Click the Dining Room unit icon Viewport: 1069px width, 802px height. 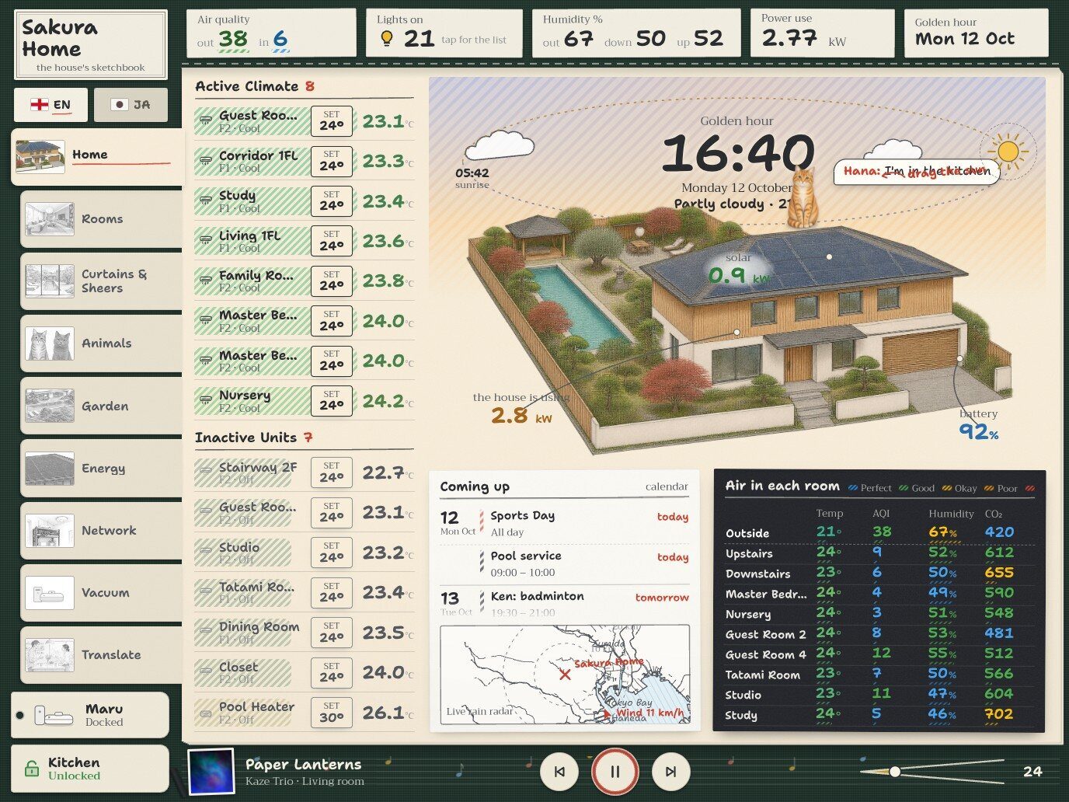click(206, 633)
